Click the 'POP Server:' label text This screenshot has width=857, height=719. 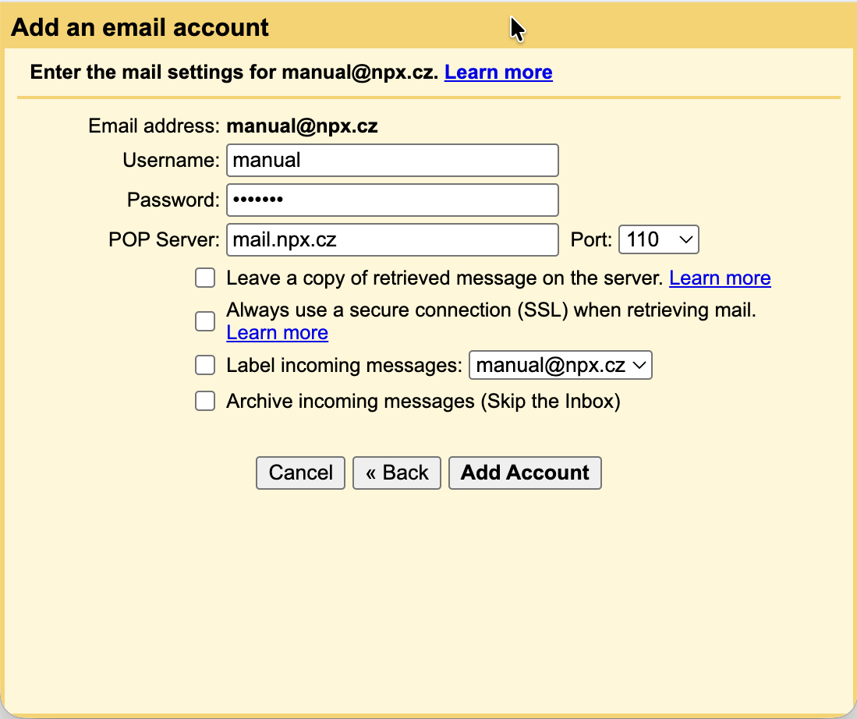[165, 239]
